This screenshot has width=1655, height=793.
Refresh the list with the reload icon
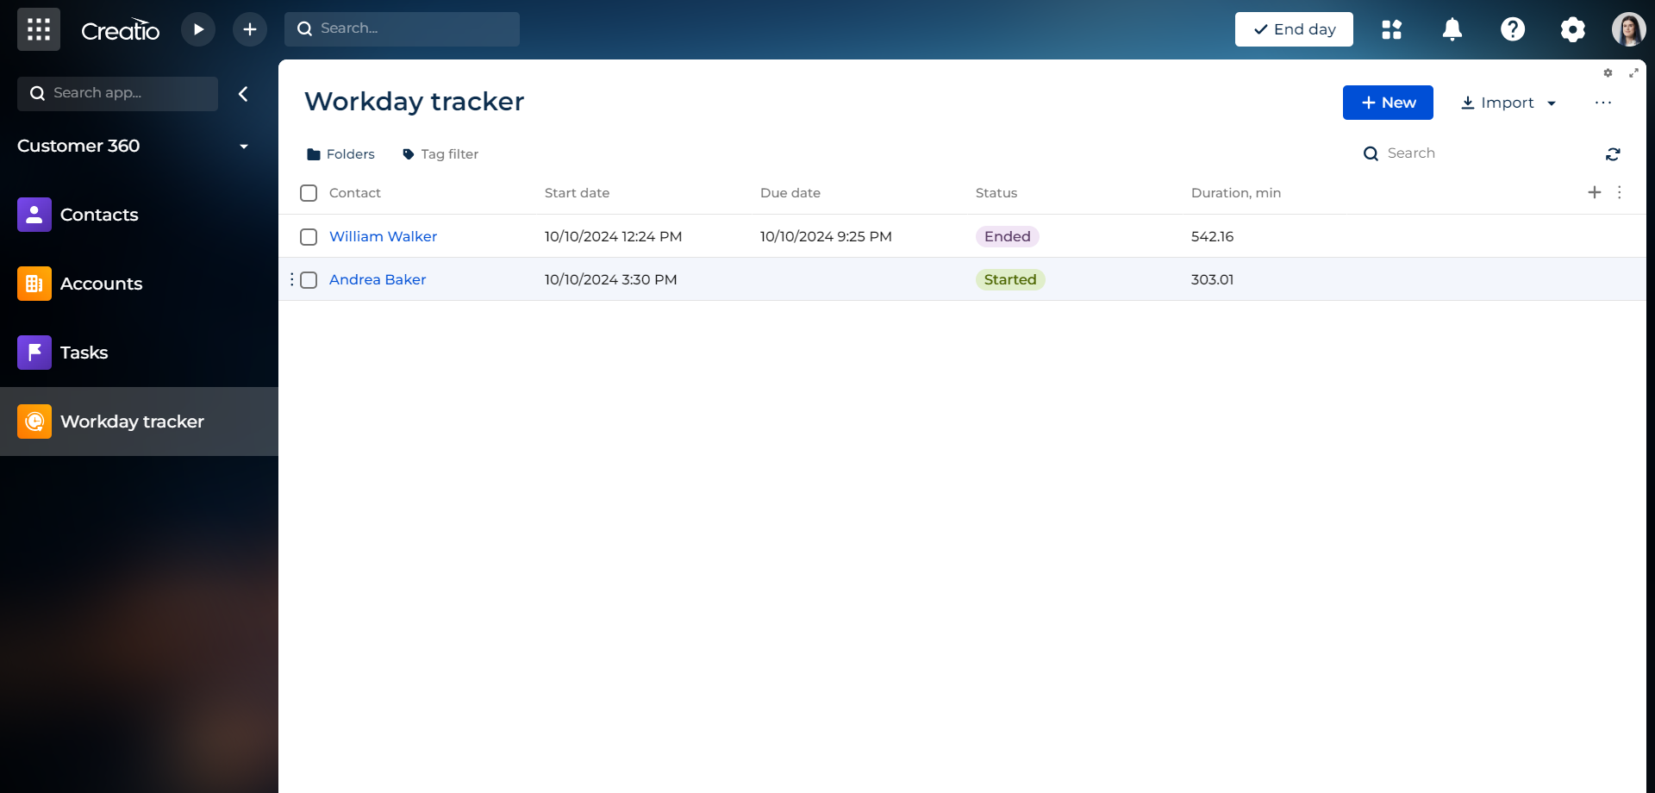tap(1613, 154)
